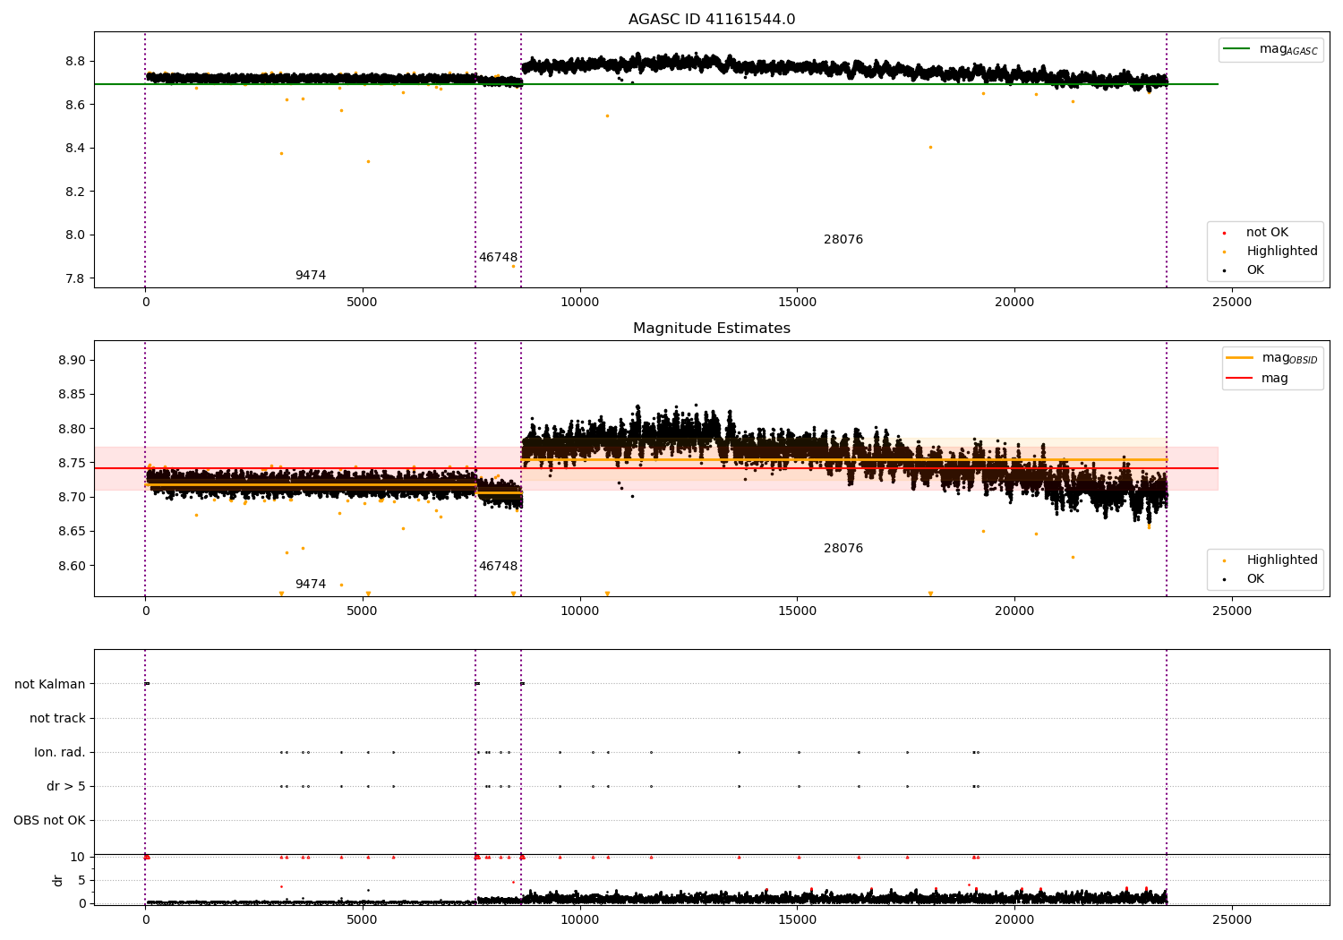Click the 7.8 y-tick in top plot

pos(75,279)
